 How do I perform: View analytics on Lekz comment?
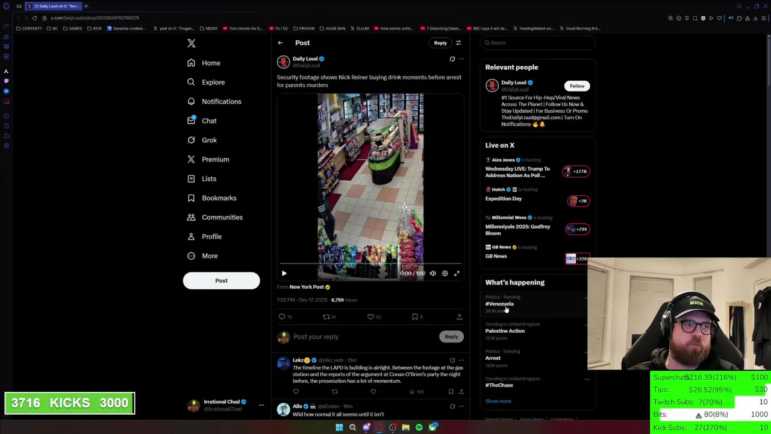[416, 392]
